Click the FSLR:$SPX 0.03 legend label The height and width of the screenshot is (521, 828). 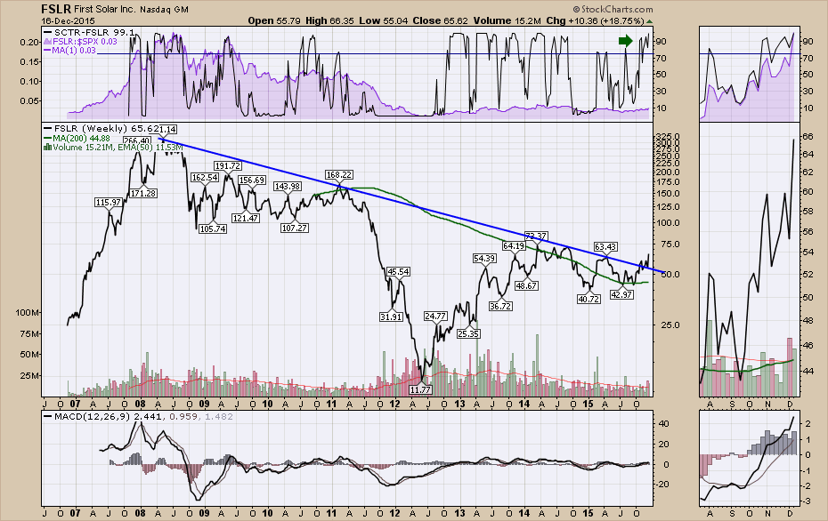pyautogui.click(x=81, y=41)
